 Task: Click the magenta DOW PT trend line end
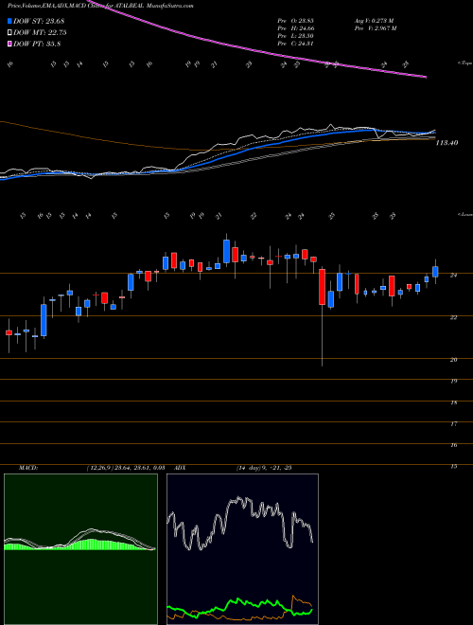[425, 77]
